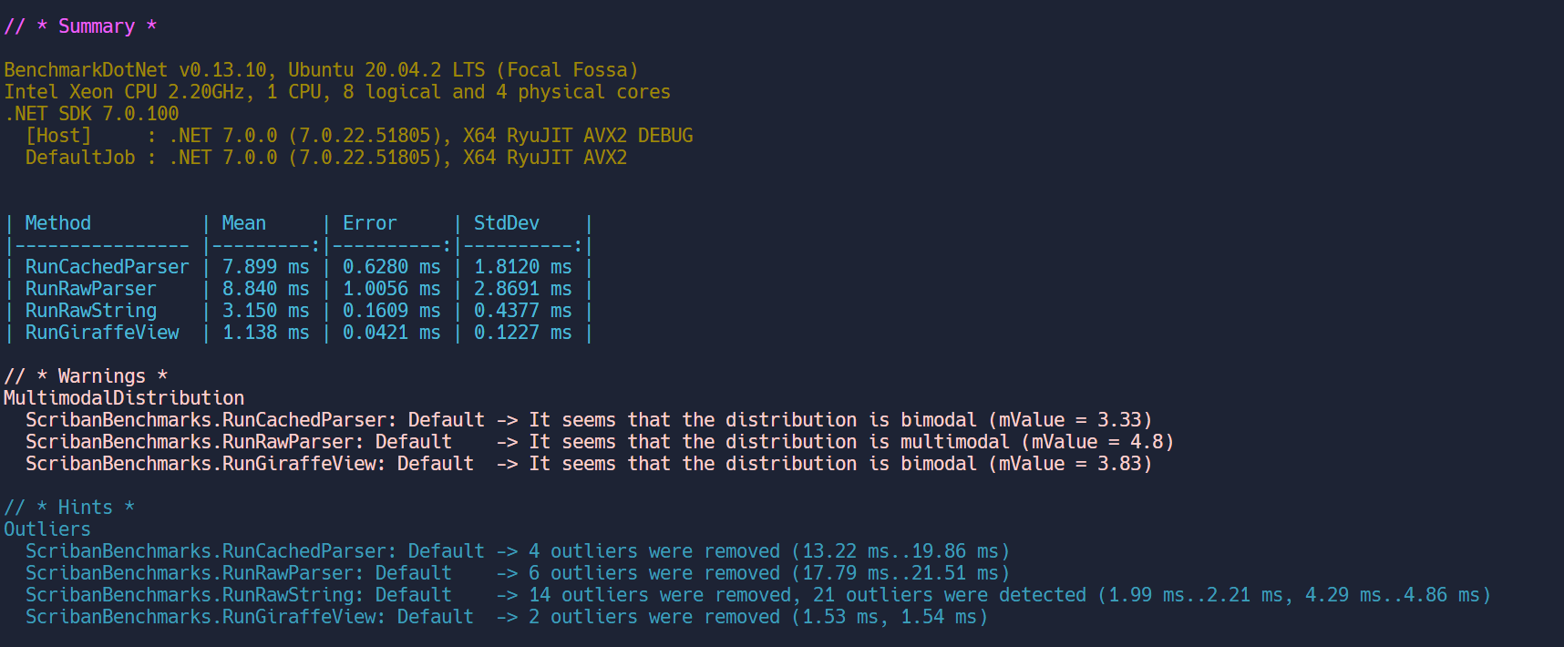Image resolution: width=1564 pixels, height=647 pixels.
Task: Click the DefaultJob runtime label
Action: coord(80,158)
